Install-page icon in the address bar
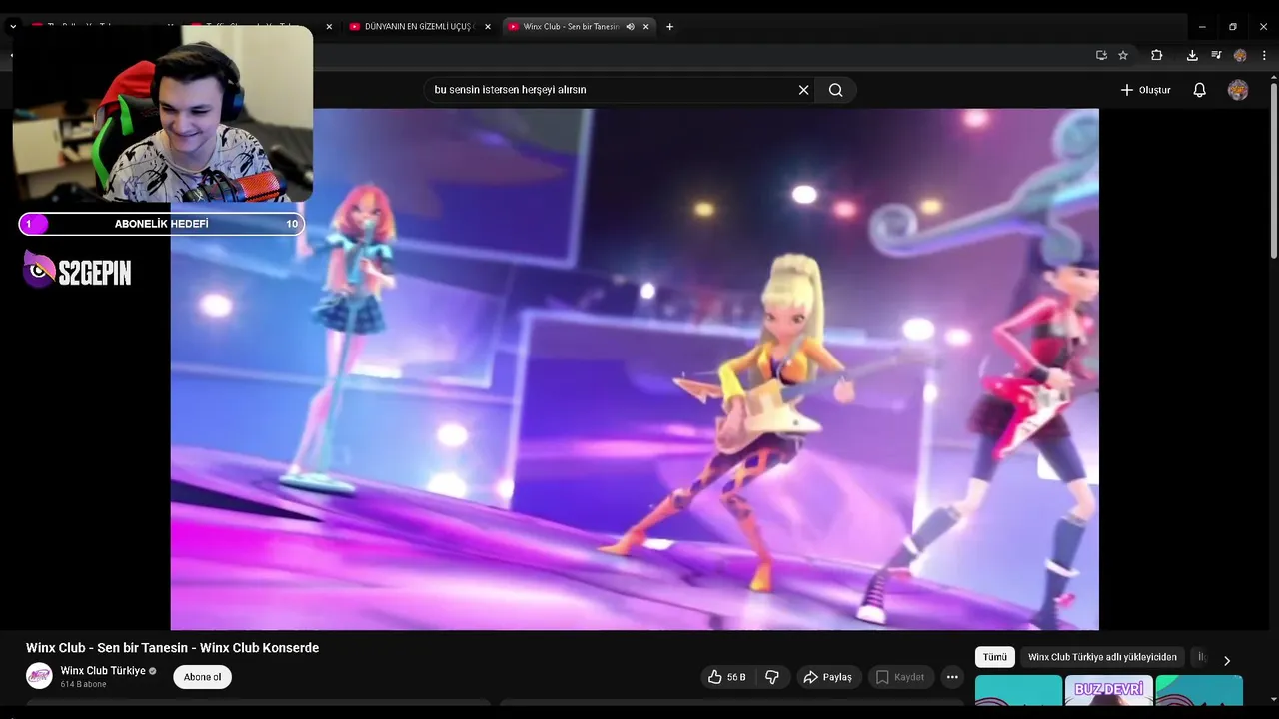 (x=1101, y=56)
